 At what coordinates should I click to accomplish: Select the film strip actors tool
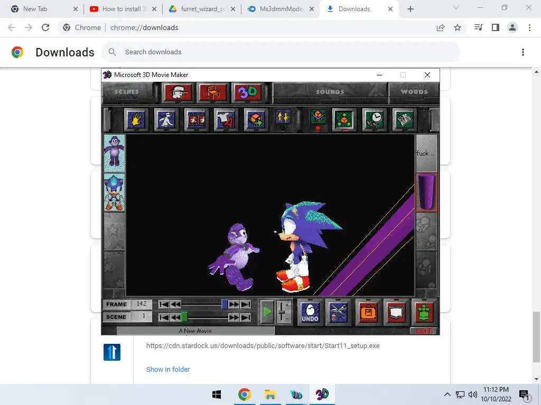tap(196, 120)
